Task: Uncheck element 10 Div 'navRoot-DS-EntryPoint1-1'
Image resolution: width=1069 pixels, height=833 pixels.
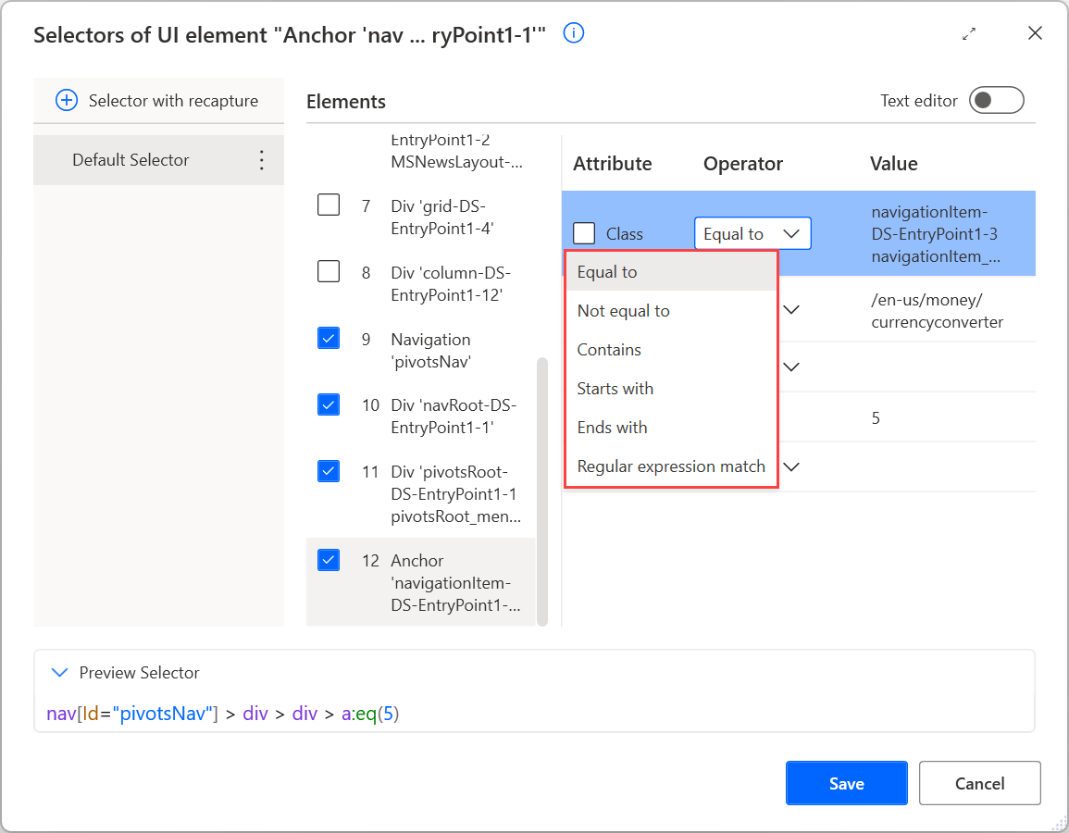Action: (x=329, y=404)
